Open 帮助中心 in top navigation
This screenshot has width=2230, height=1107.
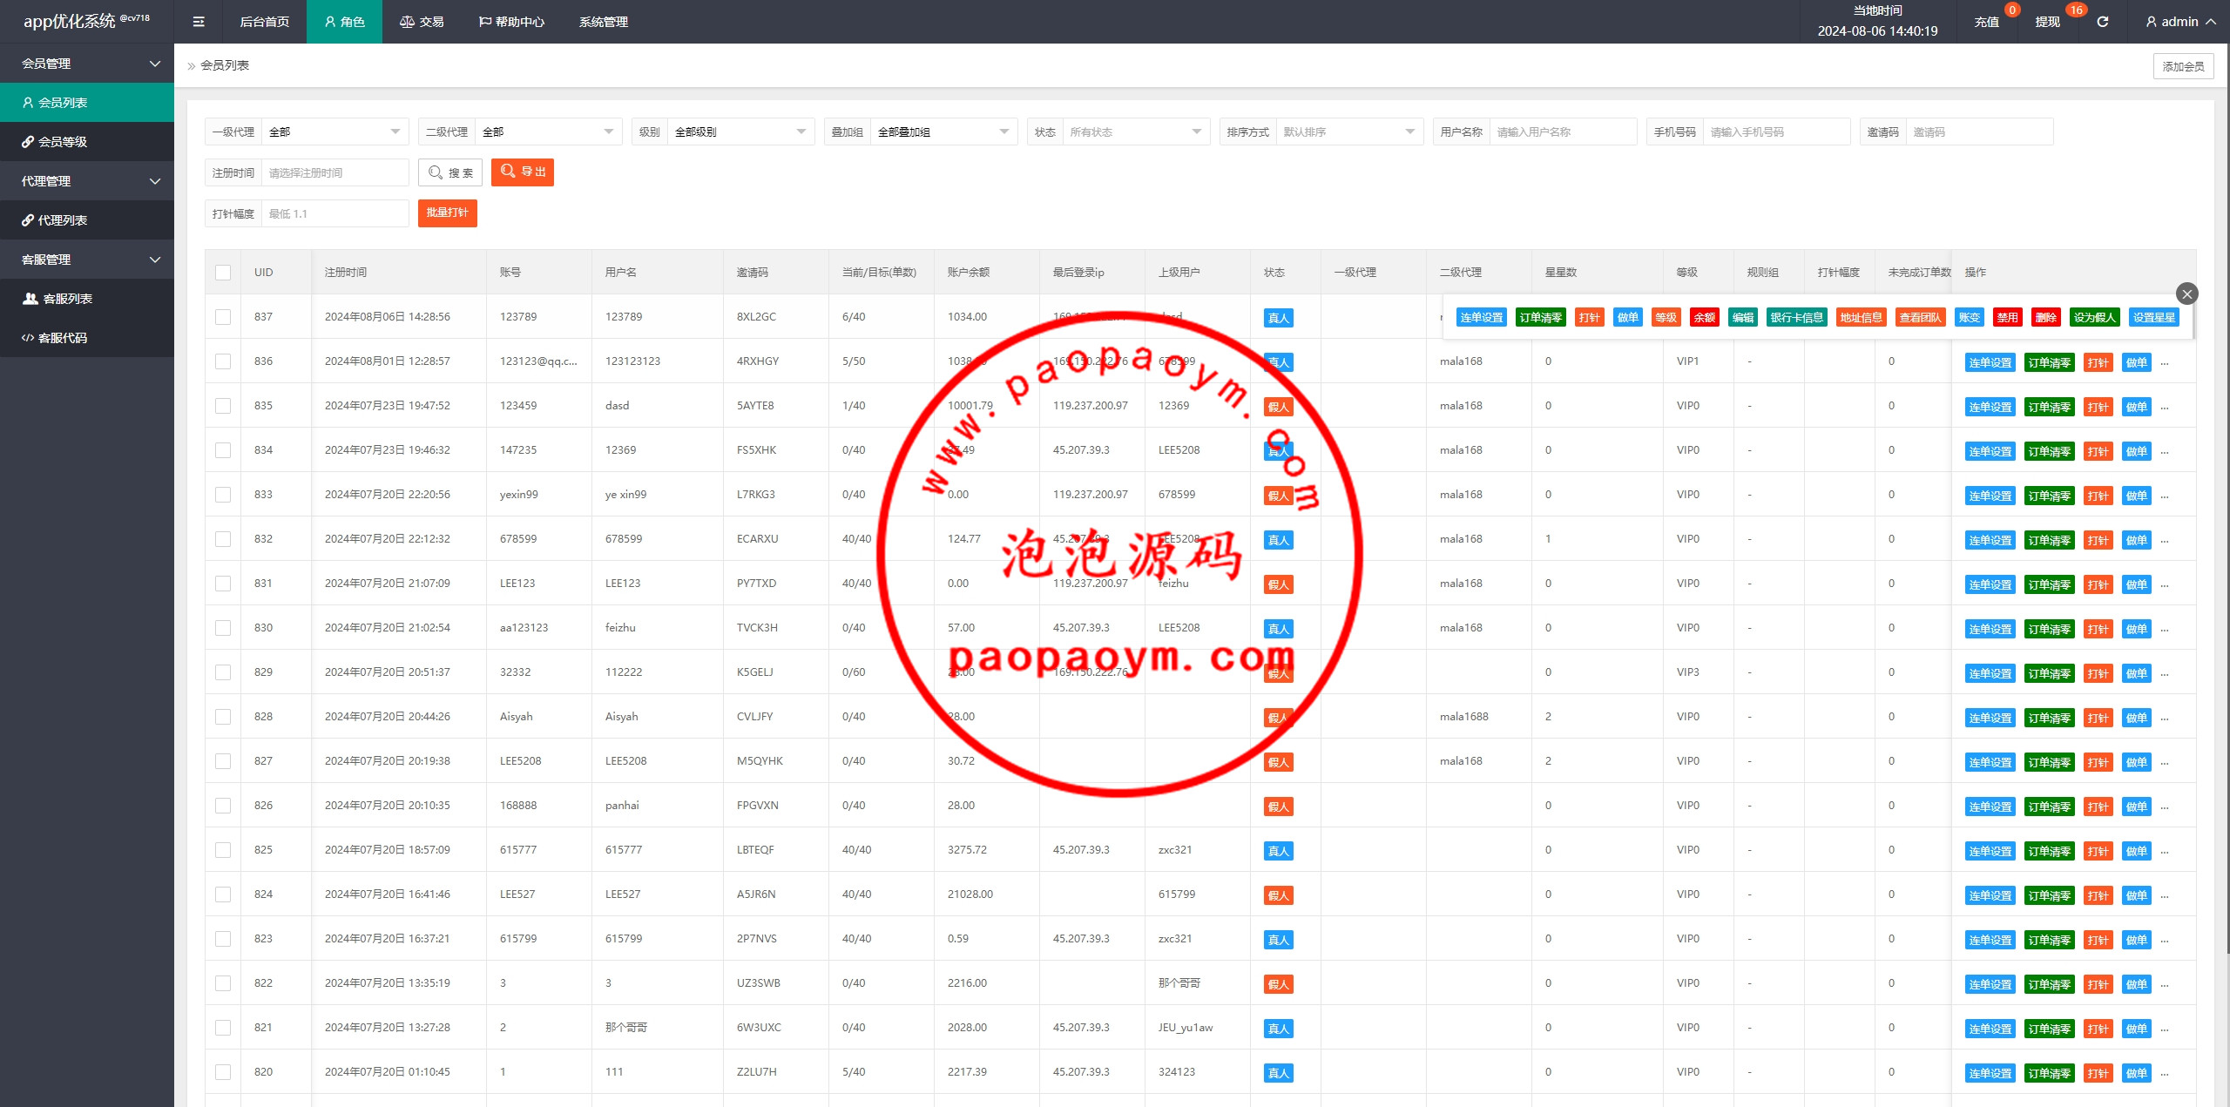coord(511,22)
